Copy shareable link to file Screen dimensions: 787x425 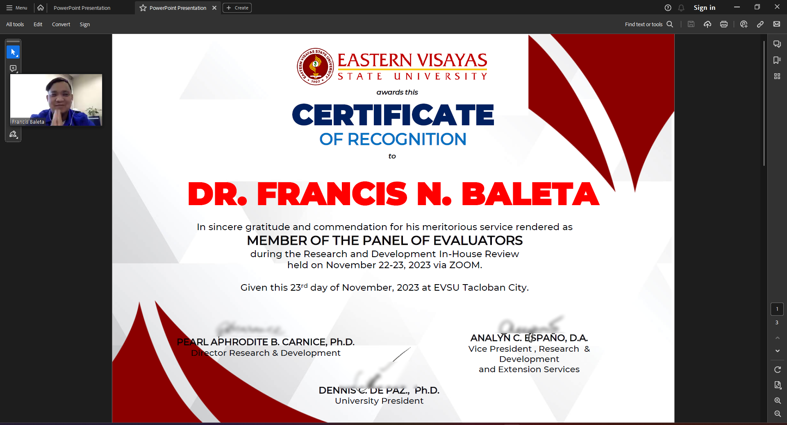pos(760,24)
